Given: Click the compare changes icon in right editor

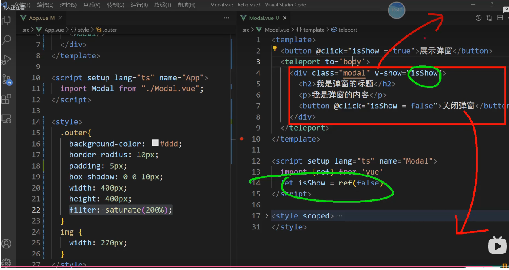Looking at the screenshot, I should coord(490,18).
